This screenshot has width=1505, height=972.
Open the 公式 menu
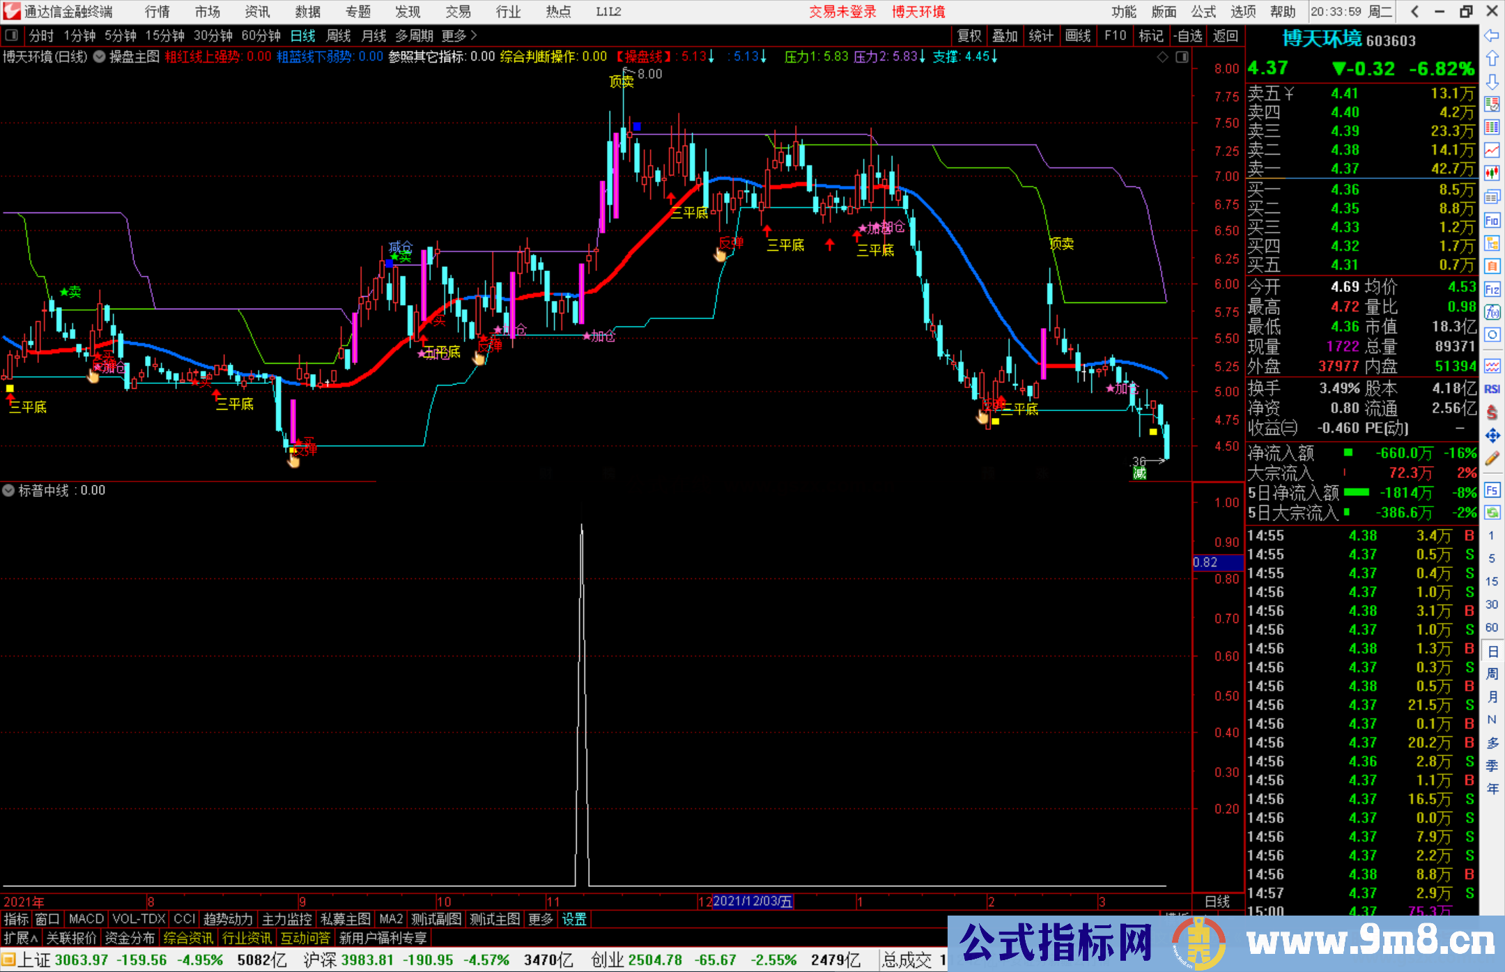click(x=1203, y=12)
